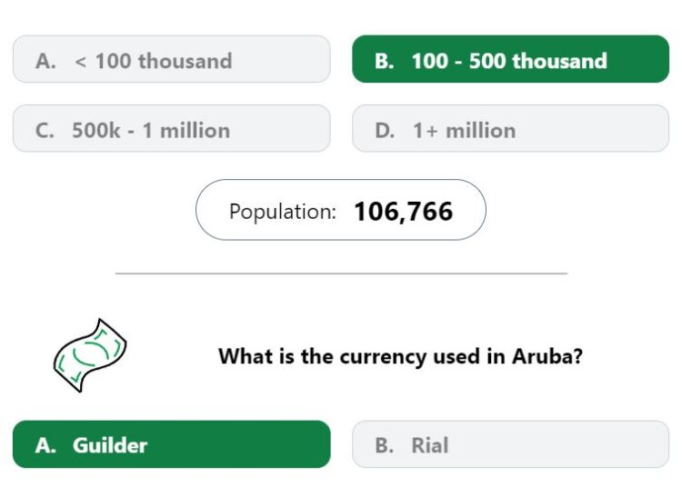The height and width of the screenshot is (487, 682).
Task: Click the "B." letter on the green population answer
Action: 385,61
